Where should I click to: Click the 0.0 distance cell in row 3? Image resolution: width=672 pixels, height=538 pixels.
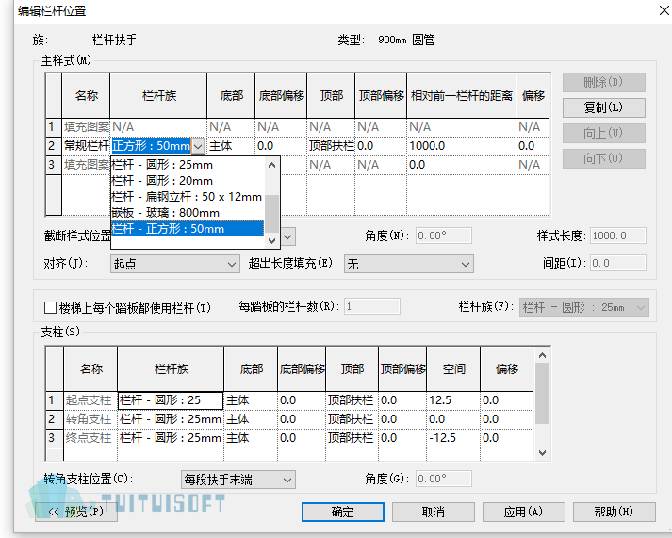461,165
